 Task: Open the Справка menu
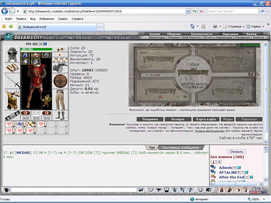click(x=78, y=19)
